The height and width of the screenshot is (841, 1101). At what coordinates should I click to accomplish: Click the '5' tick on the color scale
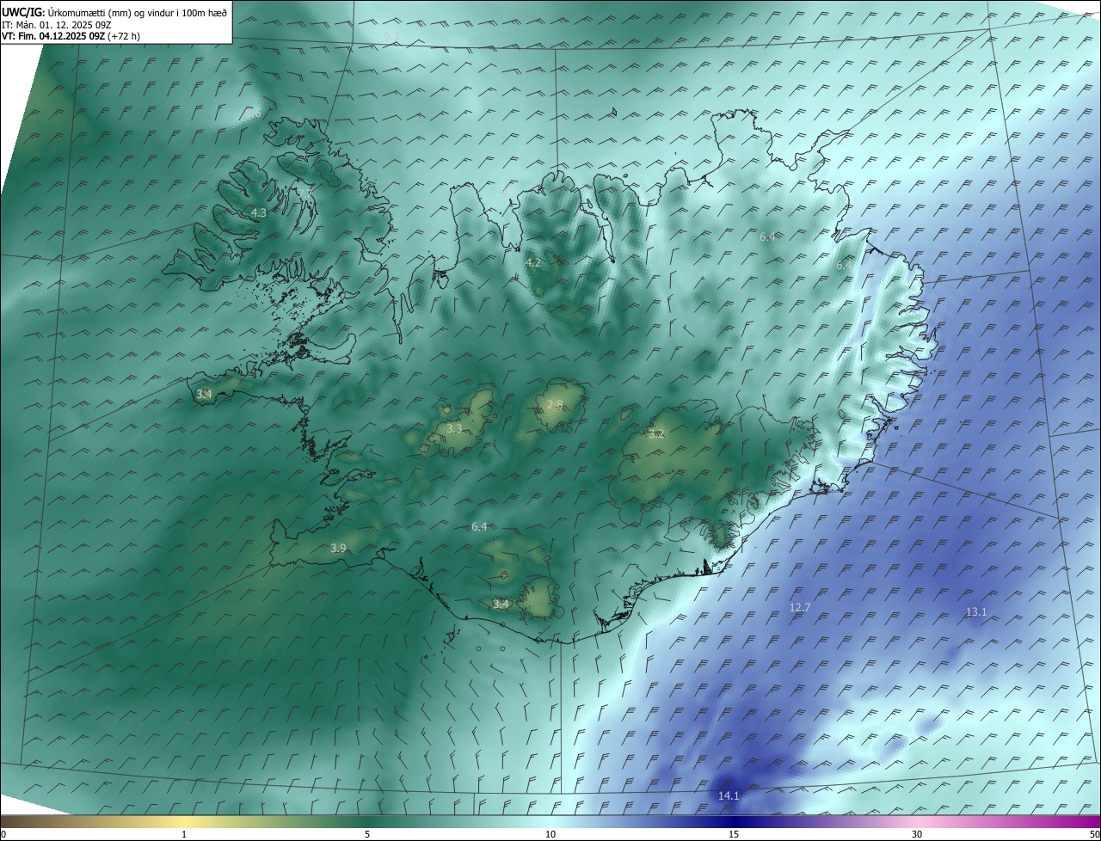(367, 834)
